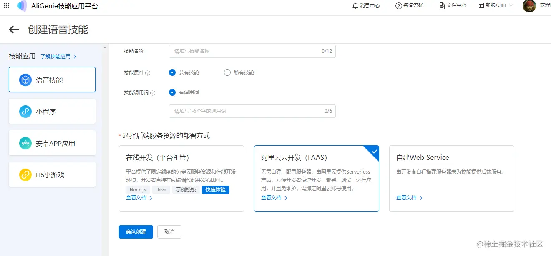Click the help icon next to 技能调用词
Screen dimensions: 551x256
(x=153, y=93)
